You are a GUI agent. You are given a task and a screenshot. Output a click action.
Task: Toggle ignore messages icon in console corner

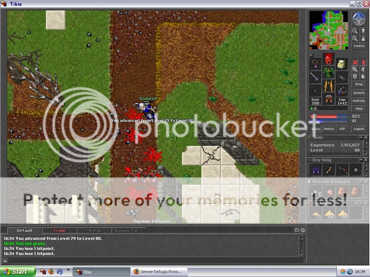coord(303,230)
